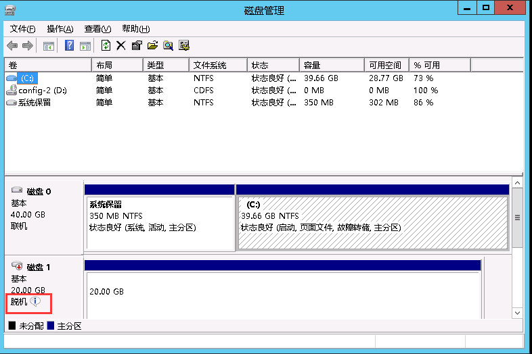This screenshot has height=354, width=532.
Task: Click the blue Help question-mark icon
Action: (x=69, y=46)
